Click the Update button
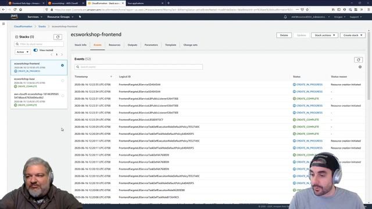 (301, 35)
